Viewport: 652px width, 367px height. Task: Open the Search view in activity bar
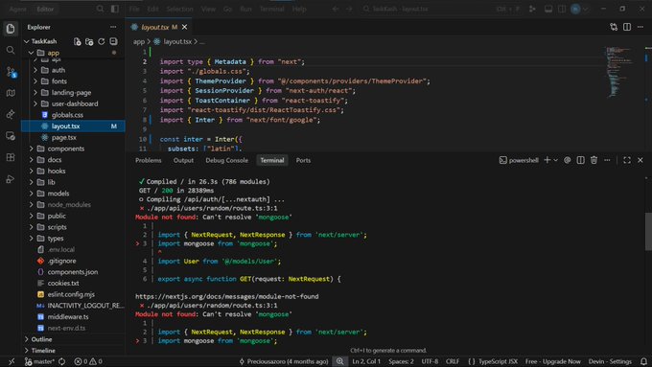(x=11, y=50)
